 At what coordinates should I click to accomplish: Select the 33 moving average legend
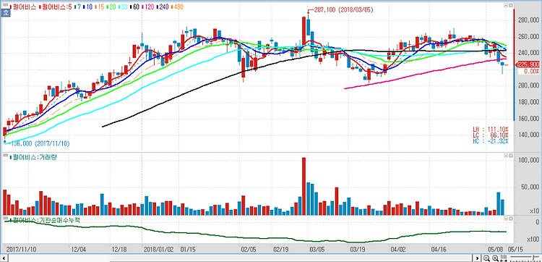[123, 7]
